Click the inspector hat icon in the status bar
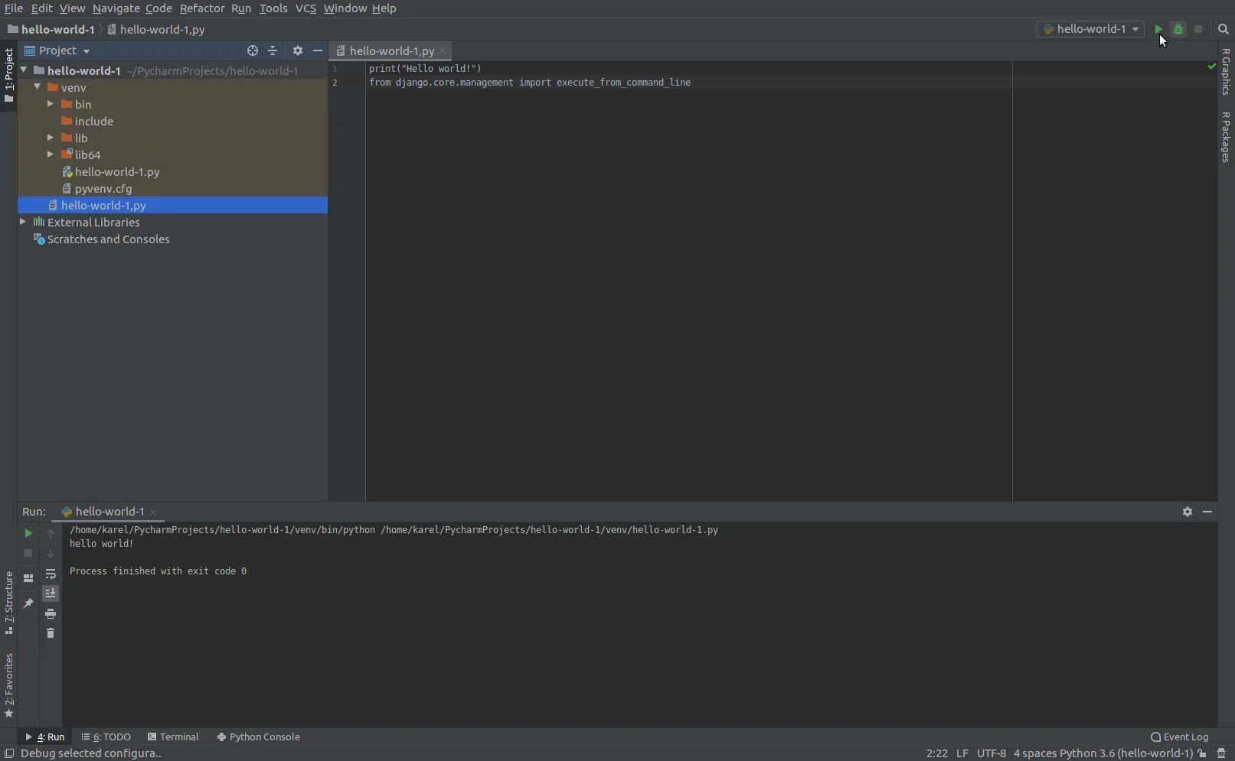The height and width of the screenshot is (761, 1235). coord(1221,753)
